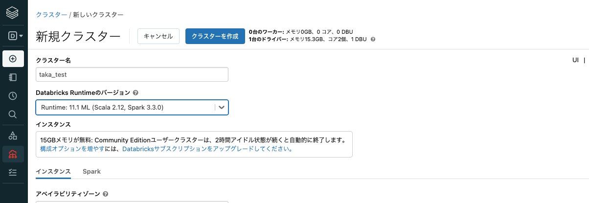
Task: Click the DBU help question icon
Action: coord(373,39)
